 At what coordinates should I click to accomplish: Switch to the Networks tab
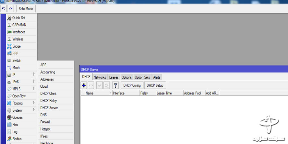pos(100,77)
